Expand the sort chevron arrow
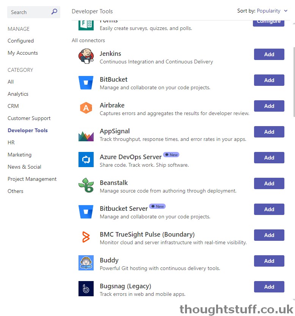Image resolution: width=295 pixels, height=316 pixels. [286, 11]
